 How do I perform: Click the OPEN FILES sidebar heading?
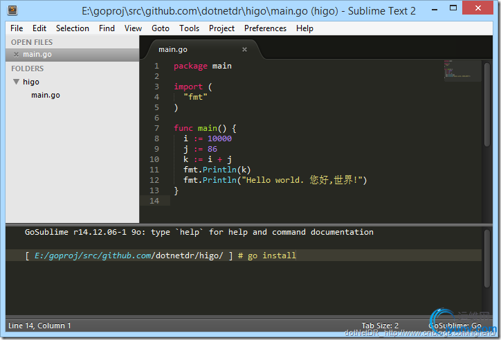click(x=32, y=42)
